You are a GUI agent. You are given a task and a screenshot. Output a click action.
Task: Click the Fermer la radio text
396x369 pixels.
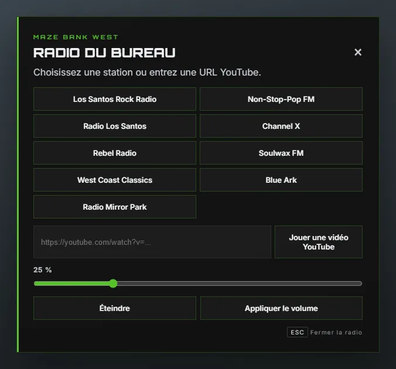[x=336, y=332]
